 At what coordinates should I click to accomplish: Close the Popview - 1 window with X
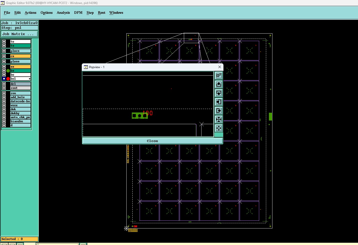click(220, 67)
